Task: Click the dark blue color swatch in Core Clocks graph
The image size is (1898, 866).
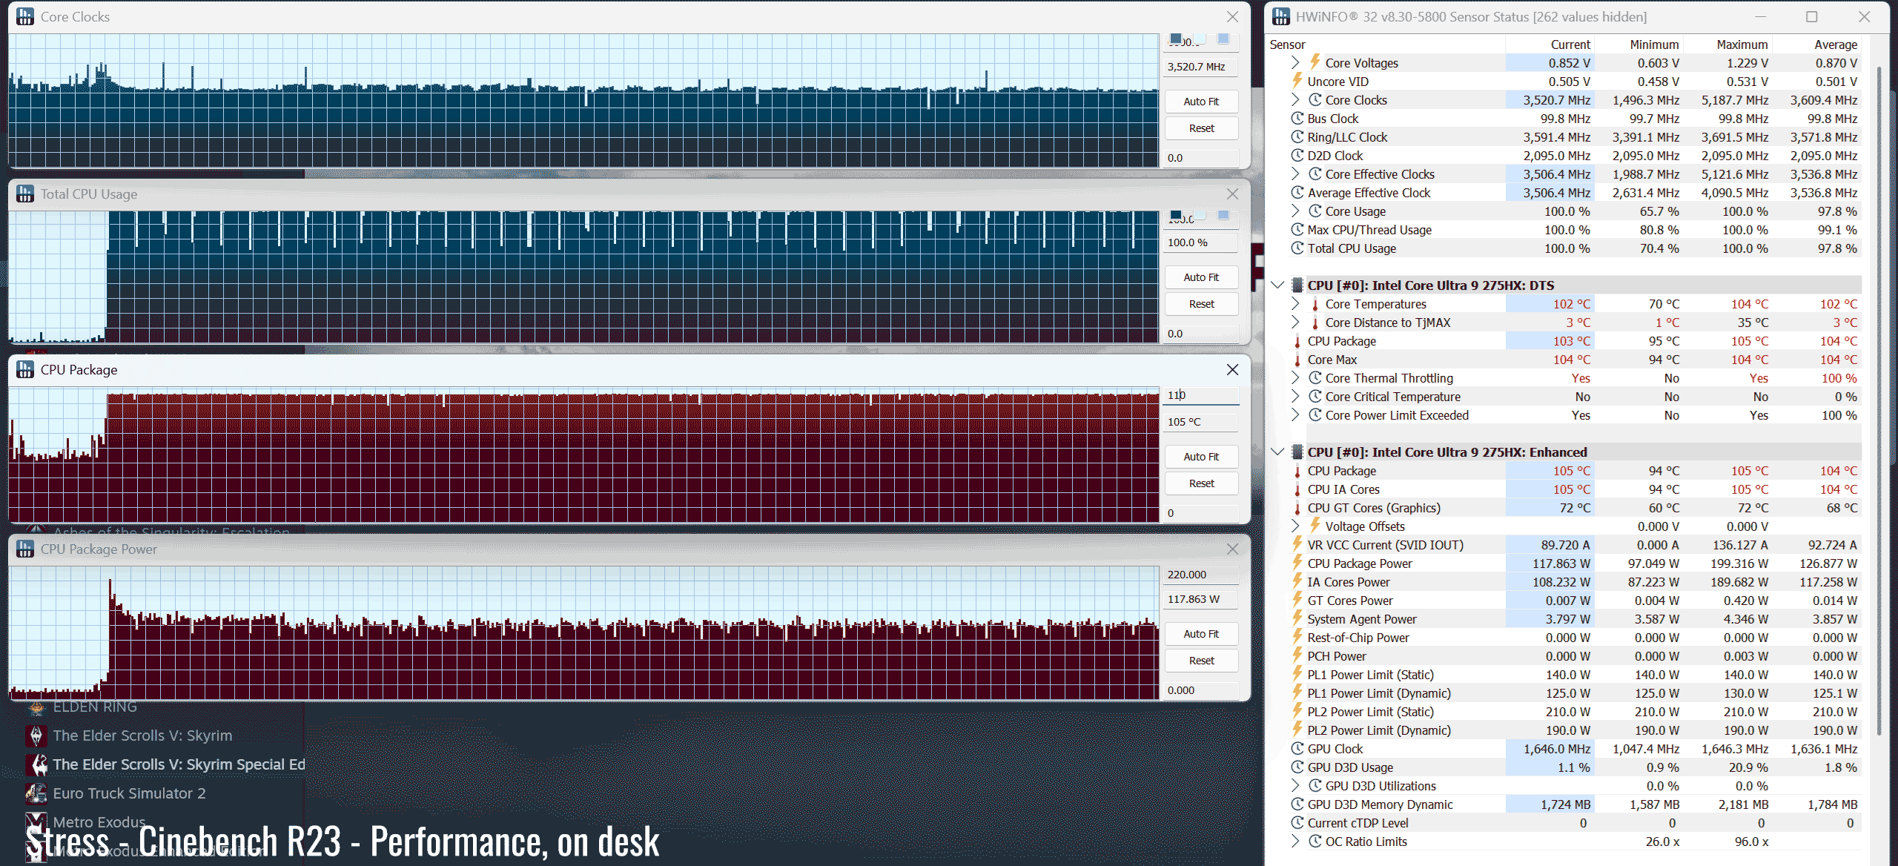Action: [x=1176, y=39]
